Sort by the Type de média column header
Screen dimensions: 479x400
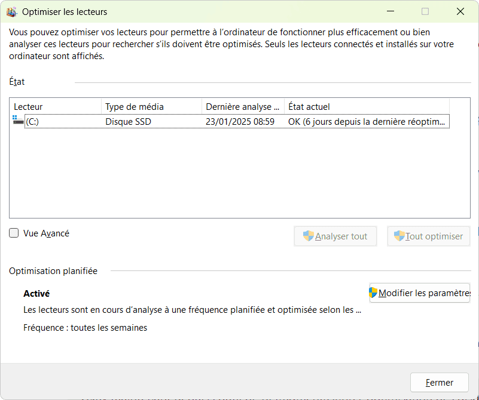coord(151,107)
